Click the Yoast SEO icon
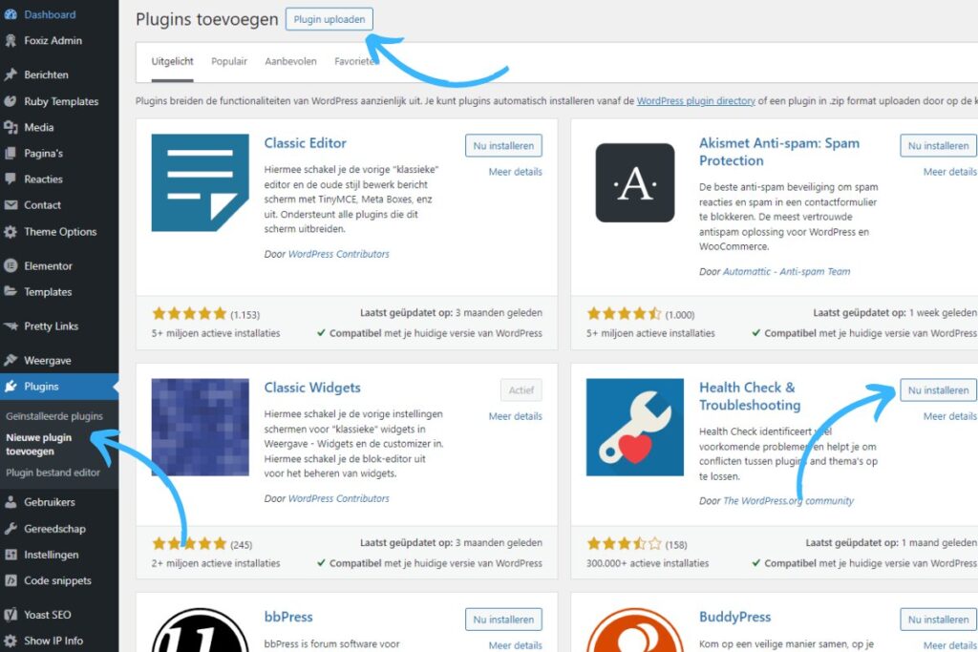The height and width of the screenshot is (652, 978). click(x=11, y=615)
